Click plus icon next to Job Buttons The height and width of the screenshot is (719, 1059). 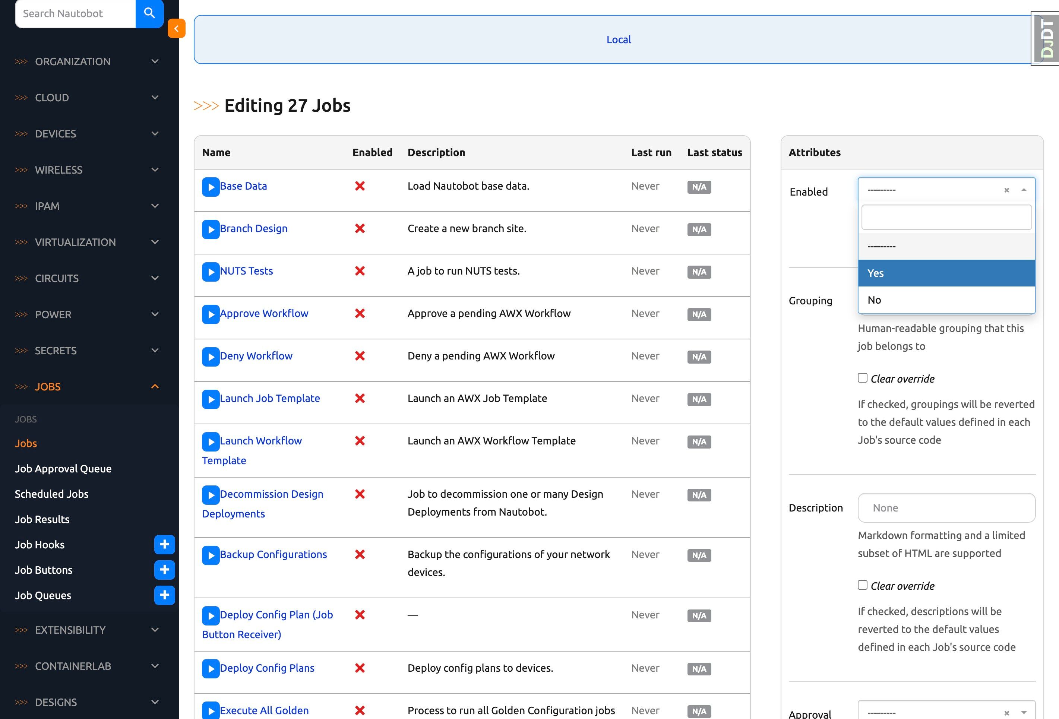pos(164,570)
